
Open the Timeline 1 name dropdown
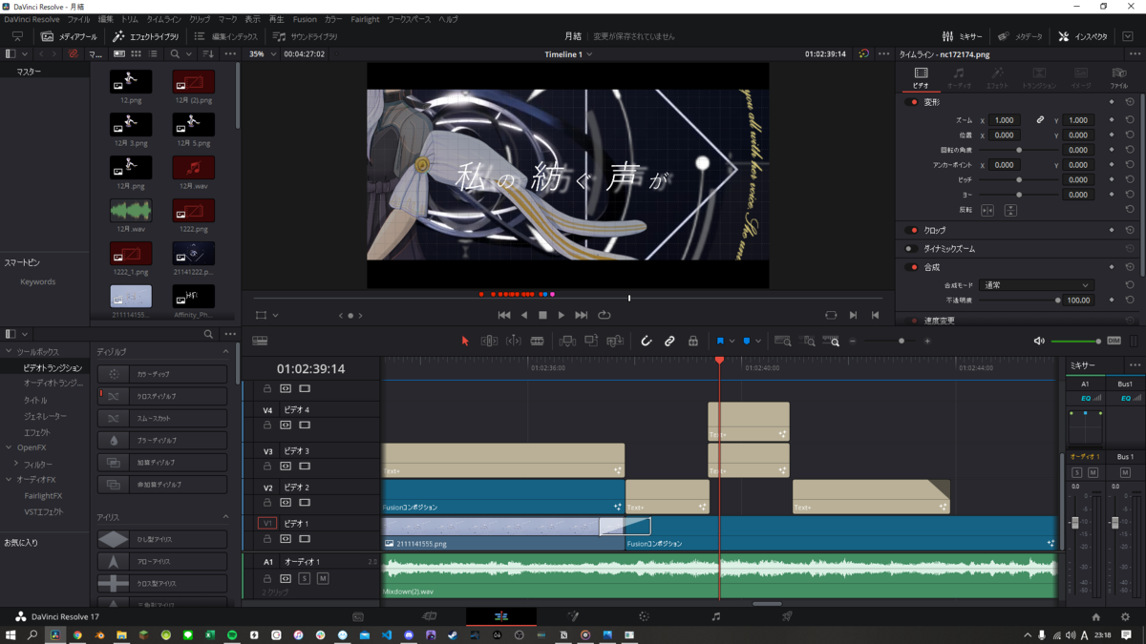pyautogui.click(x=568, y=54)
